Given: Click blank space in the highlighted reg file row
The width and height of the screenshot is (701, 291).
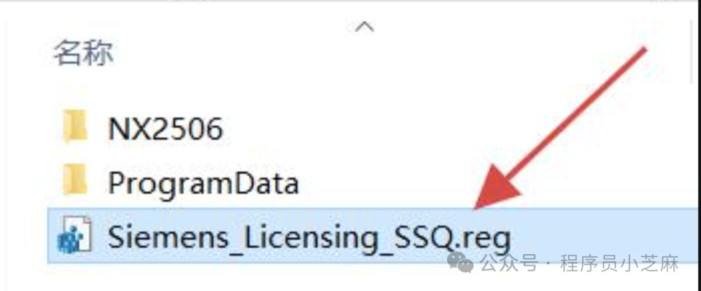Looking at the screenshot, I should (x=604, y=227).
